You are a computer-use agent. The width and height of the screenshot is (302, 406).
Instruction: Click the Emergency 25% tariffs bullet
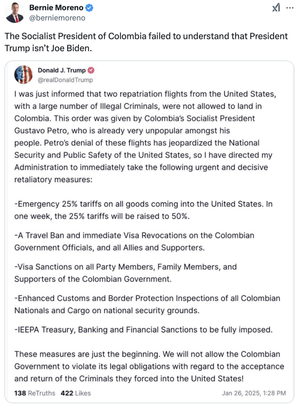143,210
